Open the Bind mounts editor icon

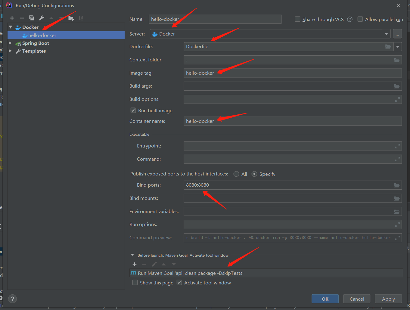coord(397,198)
